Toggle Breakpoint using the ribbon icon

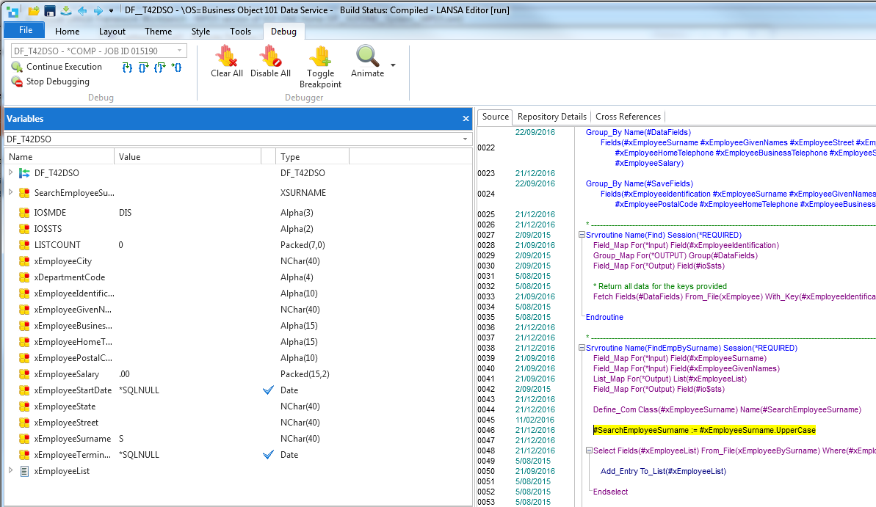coord(320,56)
